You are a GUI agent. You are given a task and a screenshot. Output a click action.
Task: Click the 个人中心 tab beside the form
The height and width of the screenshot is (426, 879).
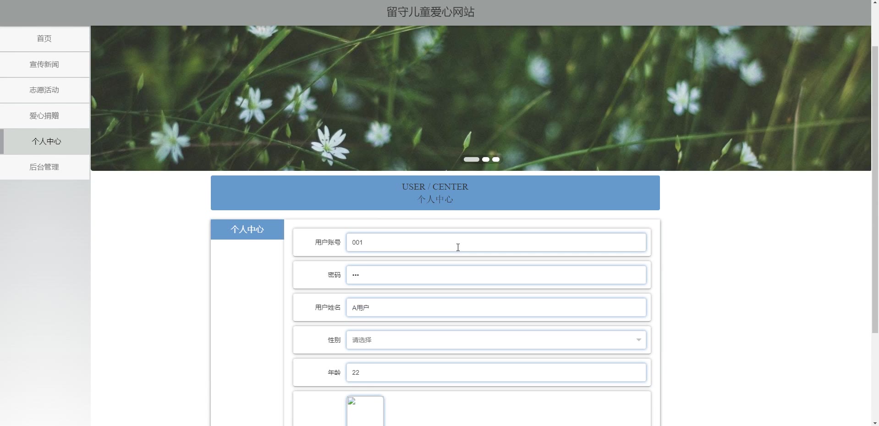tap(247, 229)
